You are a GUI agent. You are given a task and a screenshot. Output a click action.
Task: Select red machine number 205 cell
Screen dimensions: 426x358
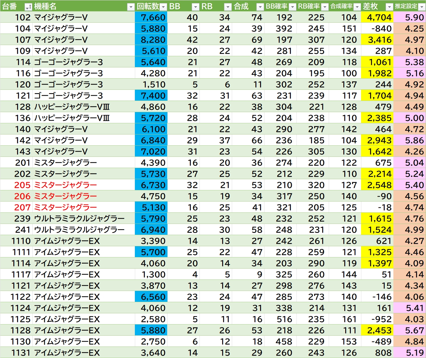pos(16,185)
